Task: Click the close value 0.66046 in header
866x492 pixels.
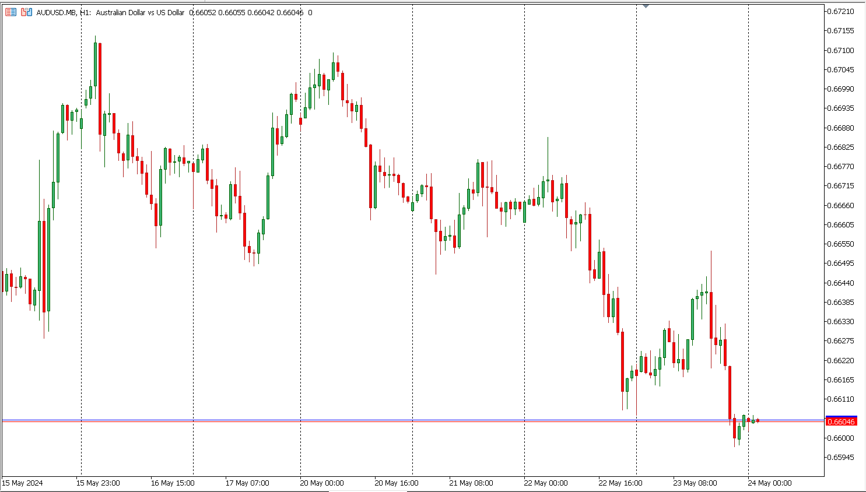Action: pyautogui.click(x=289, y=12)
